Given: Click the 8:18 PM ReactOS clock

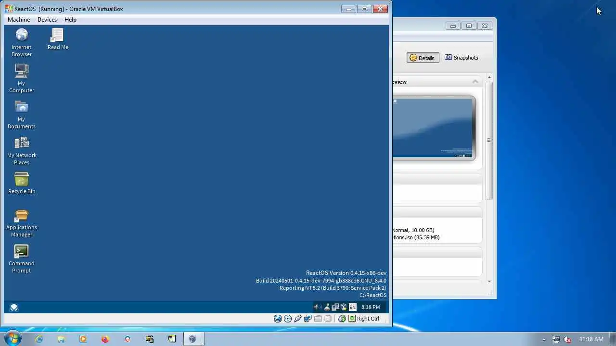Looking at the screenshot, I should pos(371,307).
